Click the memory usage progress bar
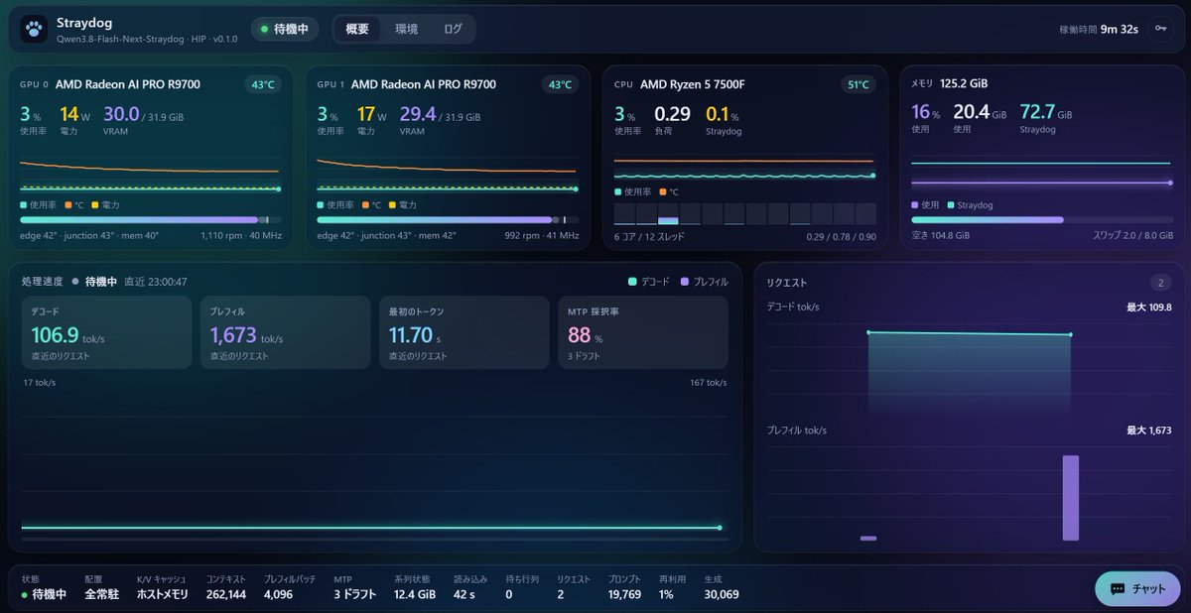1191x613 pixels. click(x=1042, y=220)
